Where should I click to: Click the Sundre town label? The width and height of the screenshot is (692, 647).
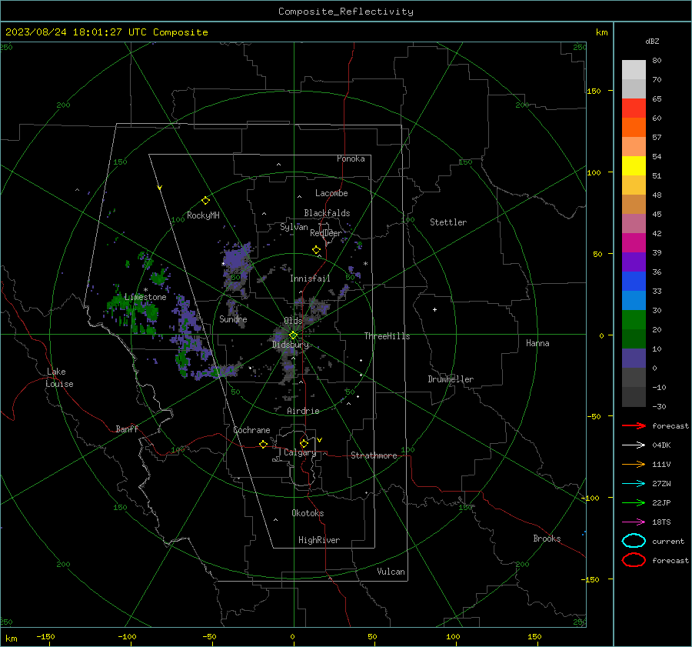tap(233, 318)
